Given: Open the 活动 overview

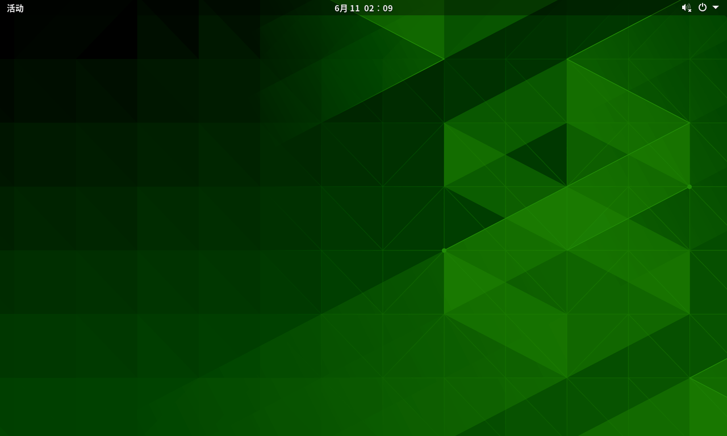Looking at the screenshot, I should [15, 8].
